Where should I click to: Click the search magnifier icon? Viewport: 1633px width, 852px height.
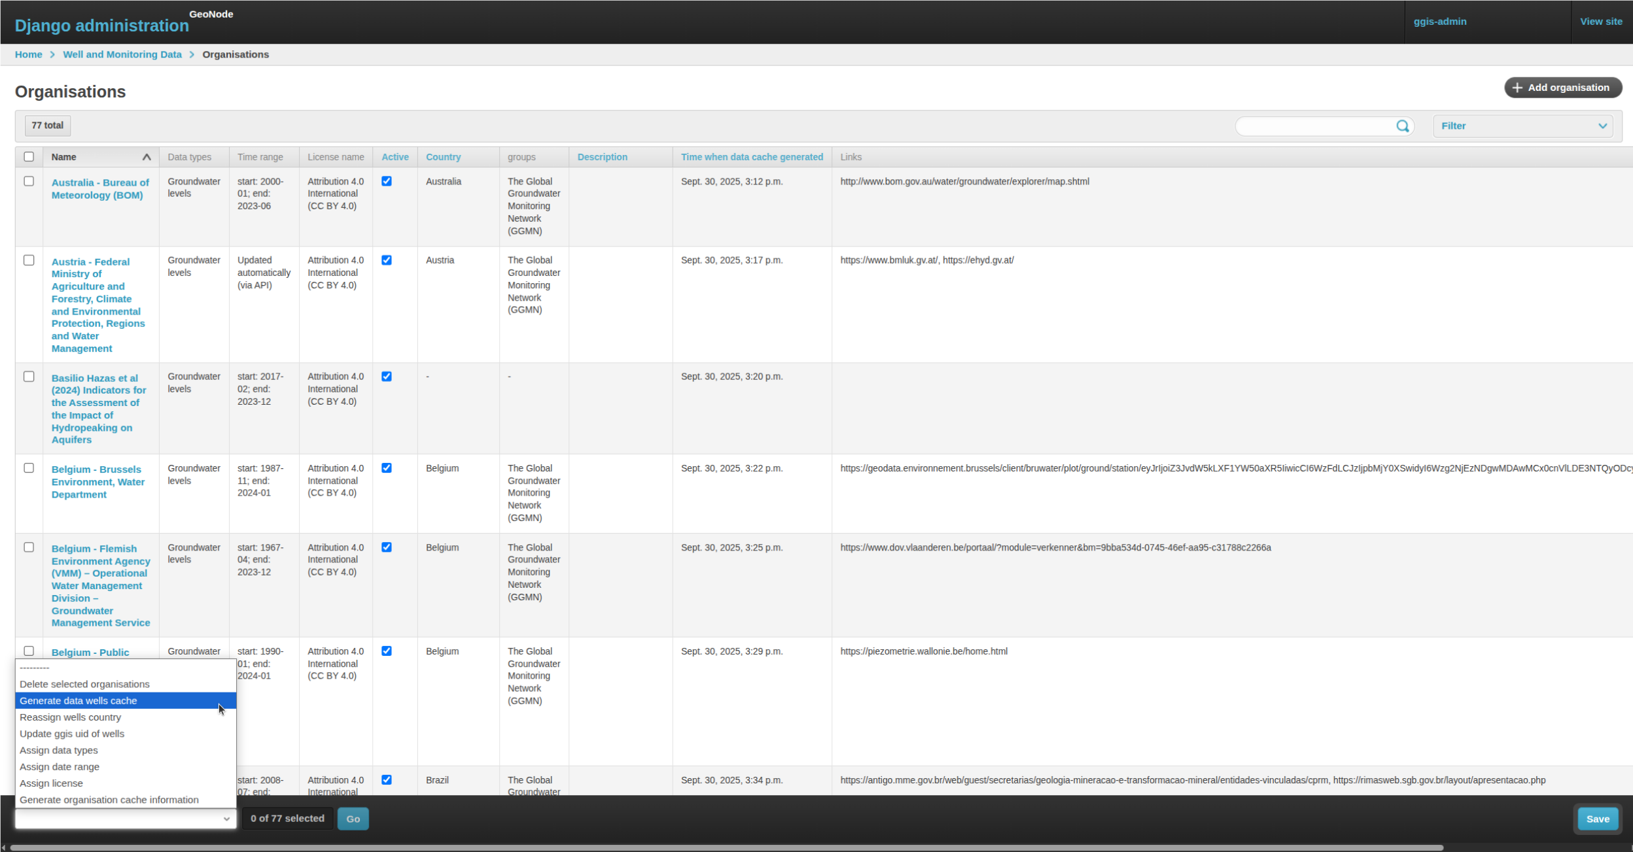[1403, 126]
